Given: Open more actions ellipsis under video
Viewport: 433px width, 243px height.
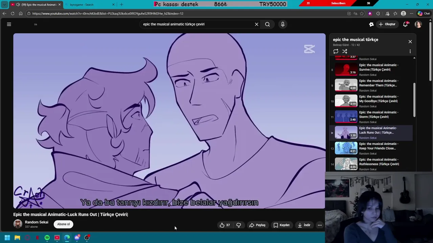Looking at the screenshot, I should (320, 225).
